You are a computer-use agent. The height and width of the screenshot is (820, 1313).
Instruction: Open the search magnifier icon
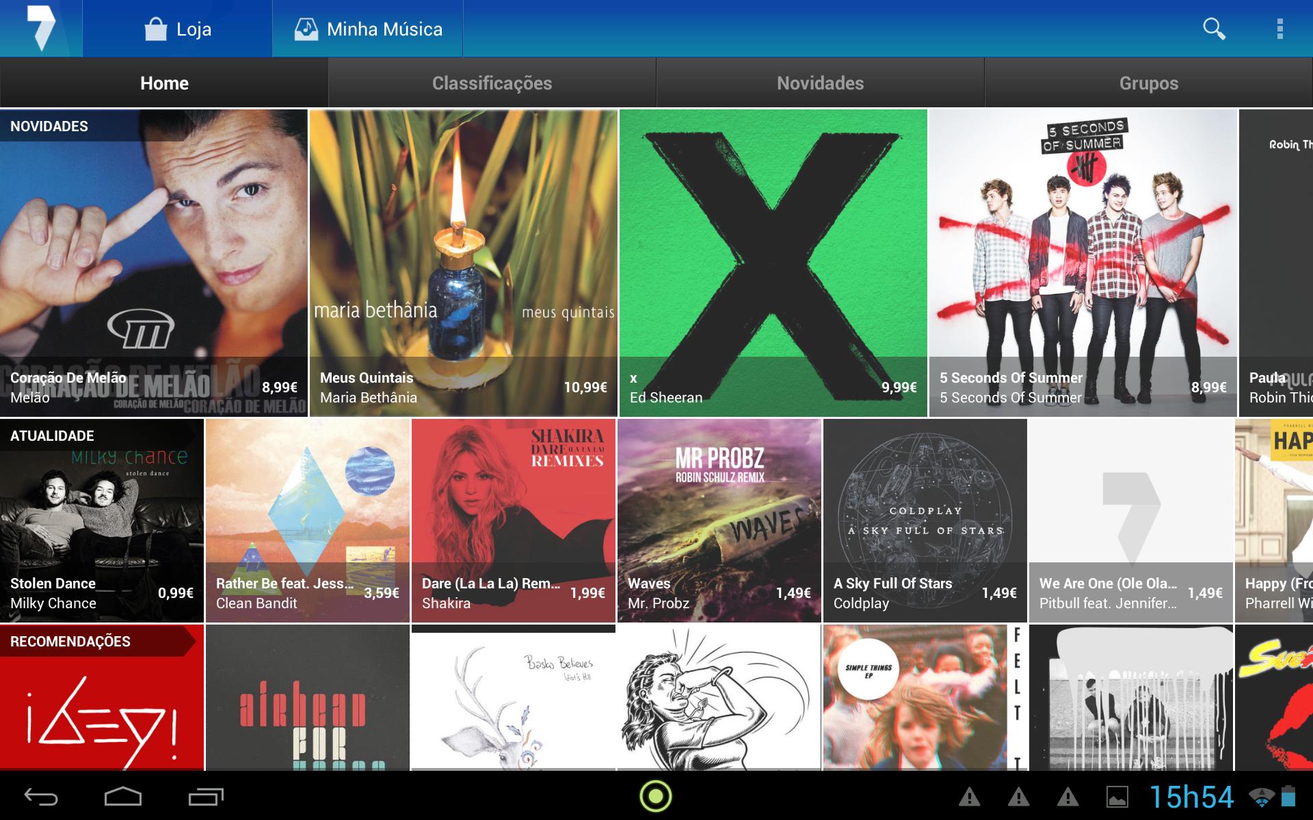(1214, 29)
